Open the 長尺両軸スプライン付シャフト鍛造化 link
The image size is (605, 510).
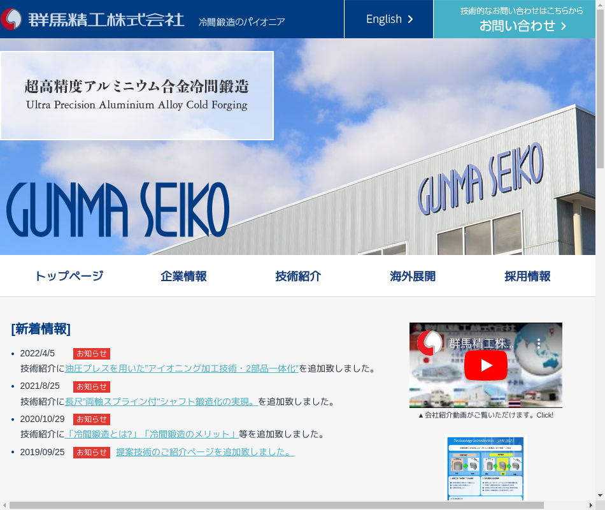(x=161, y=402)
